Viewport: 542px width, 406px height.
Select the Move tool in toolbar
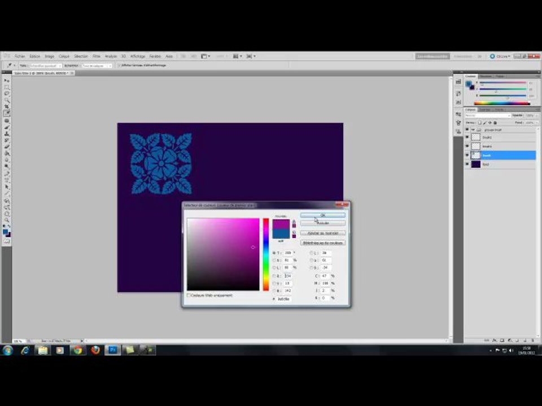[x=7, y=81]
